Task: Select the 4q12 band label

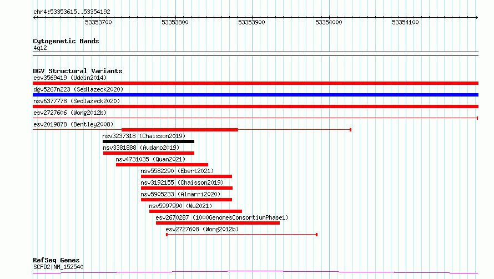Action: click(x=40, y=48)
